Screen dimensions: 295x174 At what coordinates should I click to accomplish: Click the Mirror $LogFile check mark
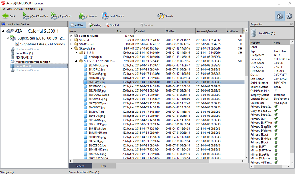click(x=276, y=155)
